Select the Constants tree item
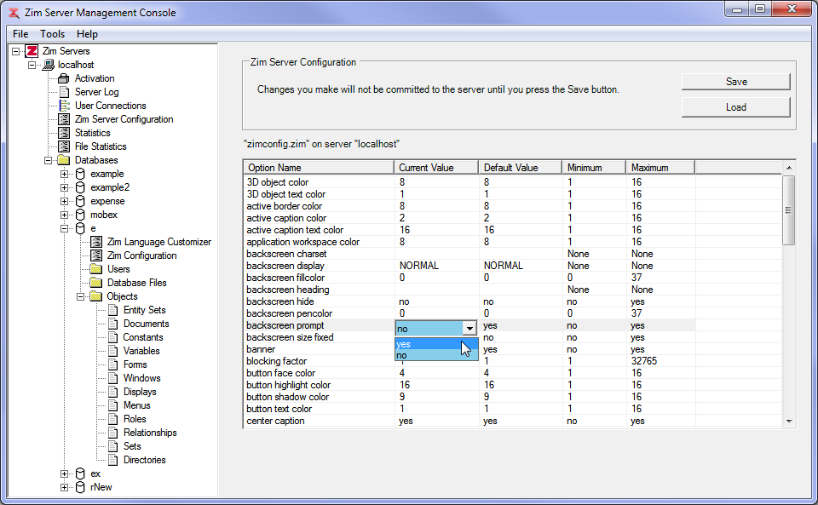The image size is (818, 505). tap(143, 337)
